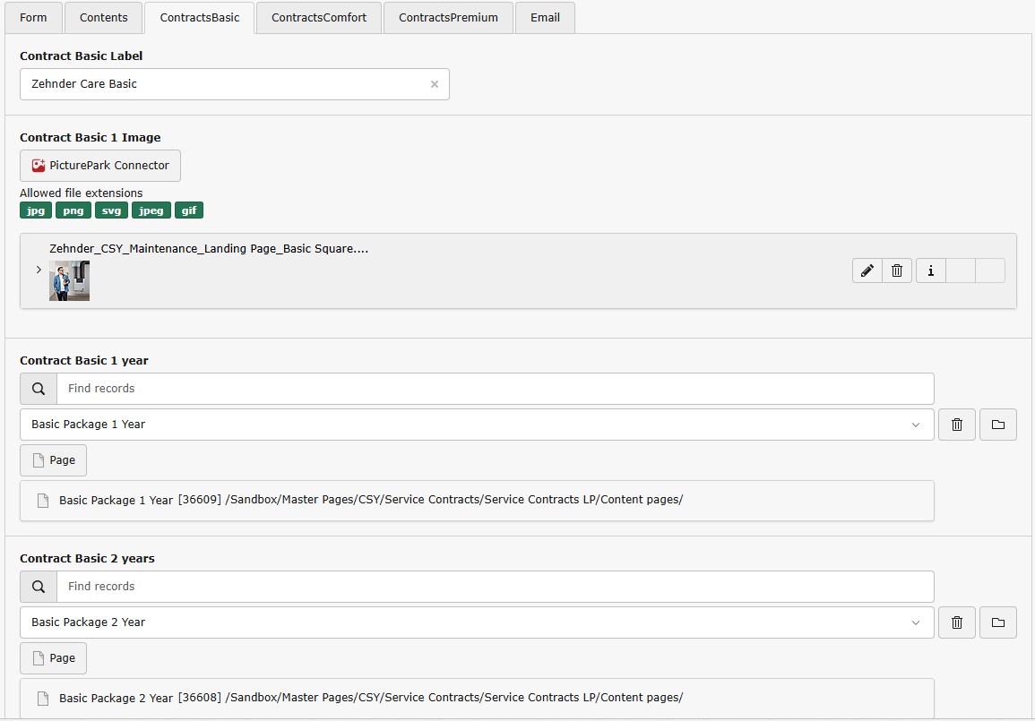
Task: Remove the selected Basic Package 2 Year record
Action: 956,622
